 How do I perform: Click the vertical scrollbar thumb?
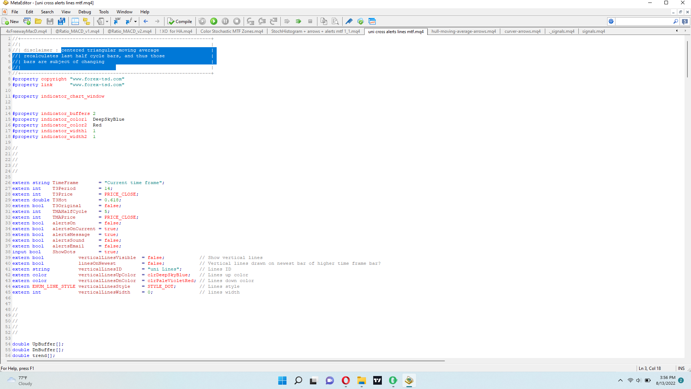pyautogui.click(x=687, y=59)
